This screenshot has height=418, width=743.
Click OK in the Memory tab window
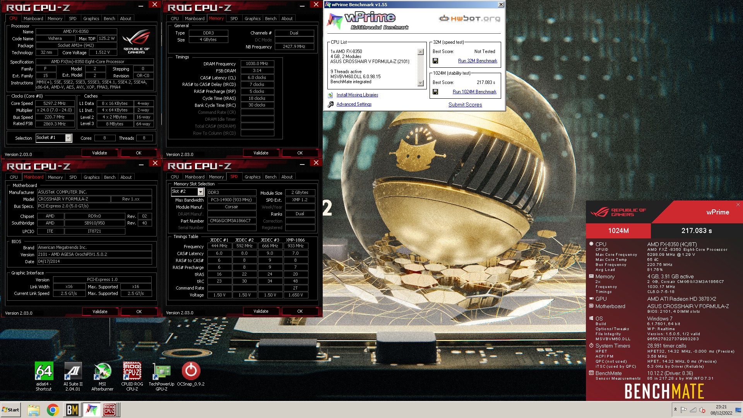(x=300, y=153)
